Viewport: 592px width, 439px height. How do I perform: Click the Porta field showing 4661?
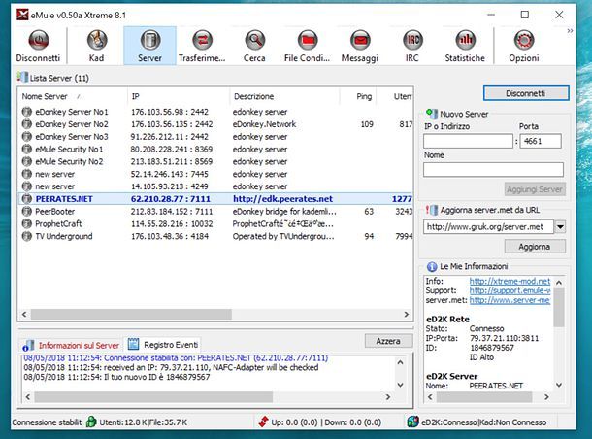click(541, 141)
